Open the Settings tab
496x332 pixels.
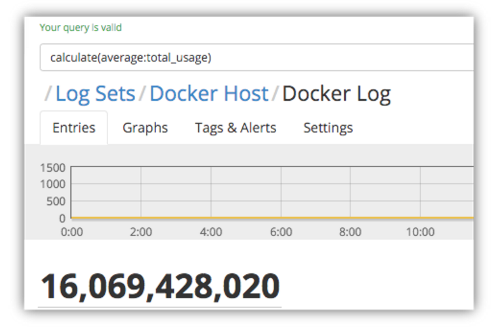(x=328, y=128)
